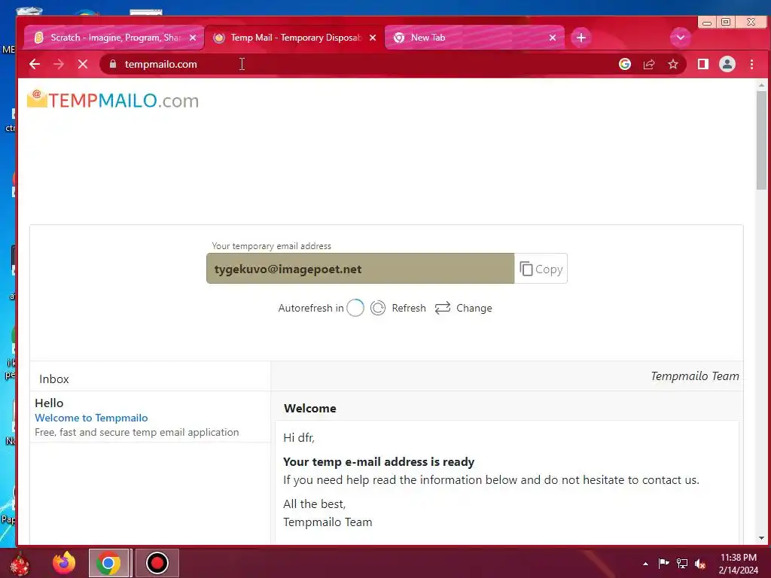The width and height of the screenshot is (771, 578).
Task: Click the TEMPMAILO.com logo
Action: click(113, 100)
